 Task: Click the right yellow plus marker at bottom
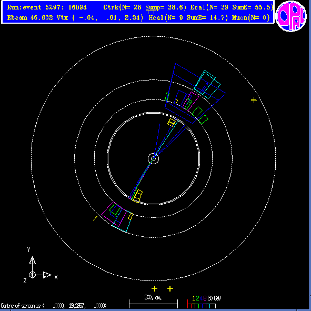click(x=170, y=289)
